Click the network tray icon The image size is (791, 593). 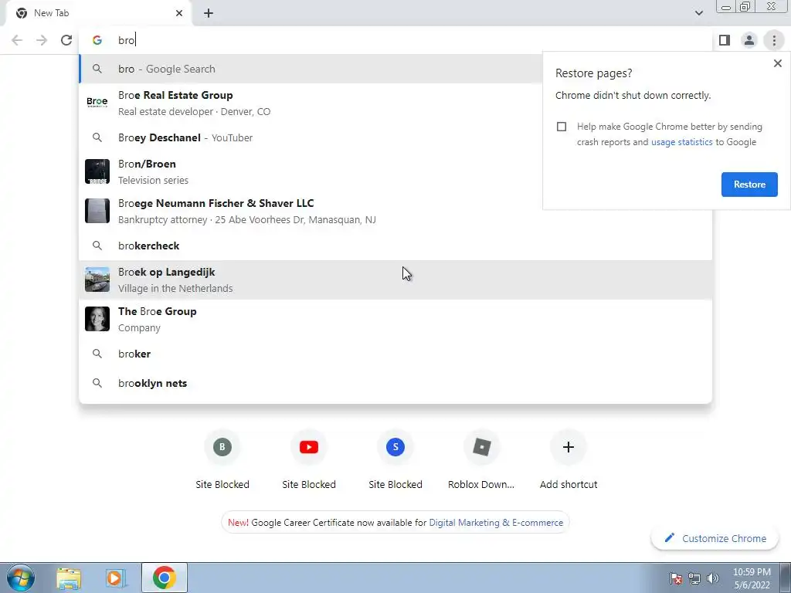point(694,578)
